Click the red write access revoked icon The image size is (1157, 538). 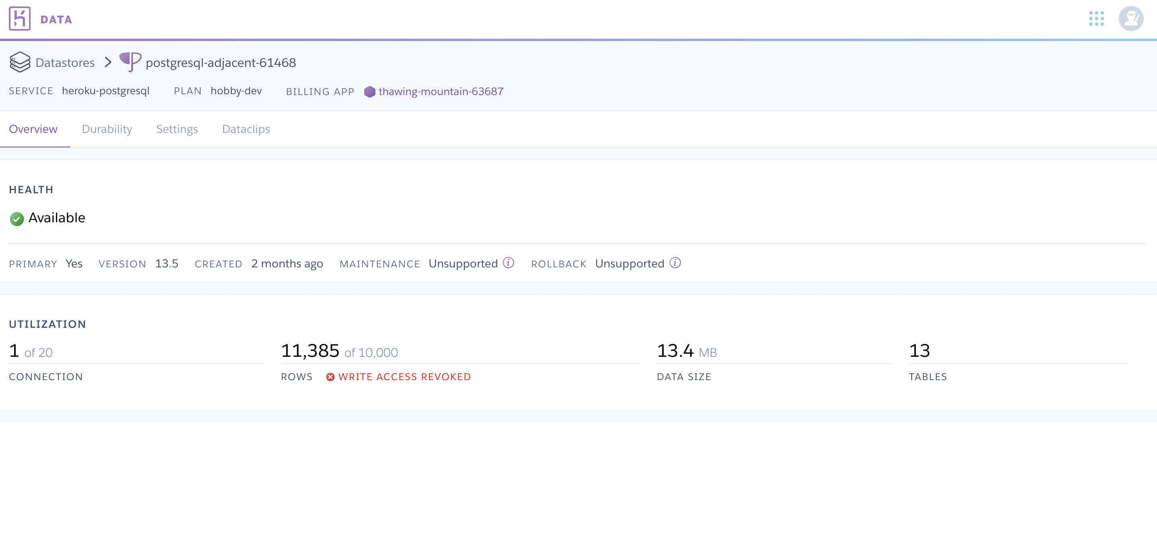pos(330,377)
